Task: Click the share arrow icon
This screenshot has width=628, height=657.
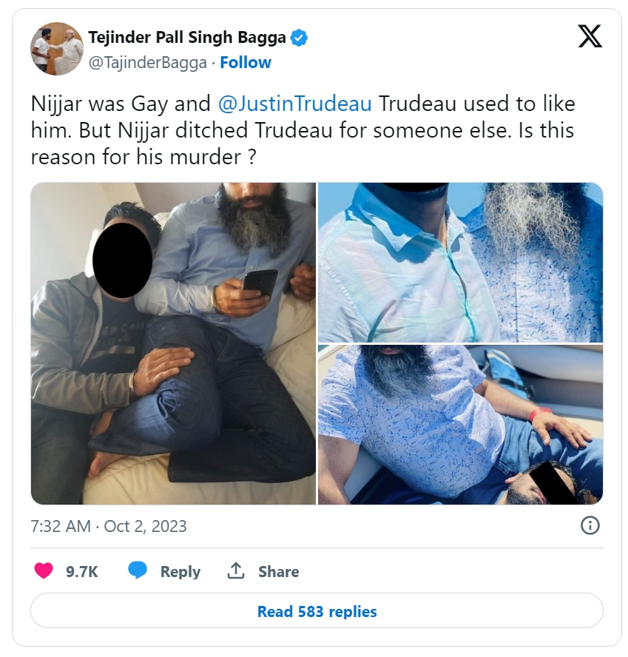Action: click(x=236, y=571)
